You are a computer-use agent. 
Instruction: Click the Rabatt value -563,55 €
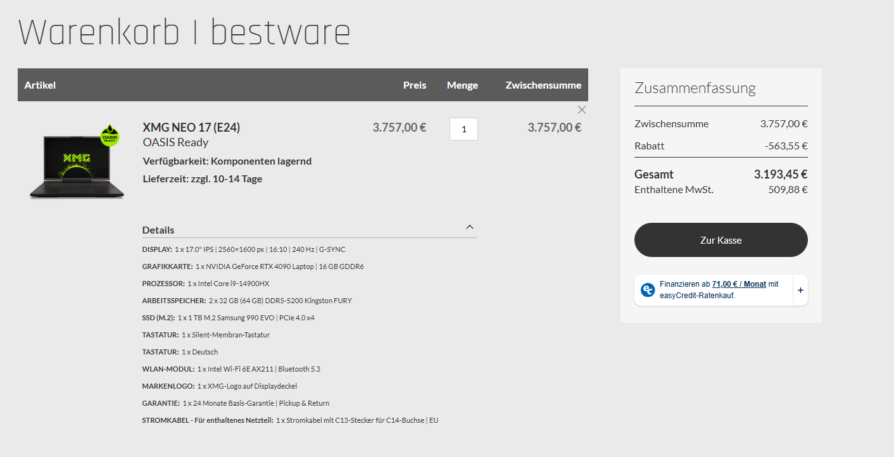pyautogui.click(x=786, y=146)
